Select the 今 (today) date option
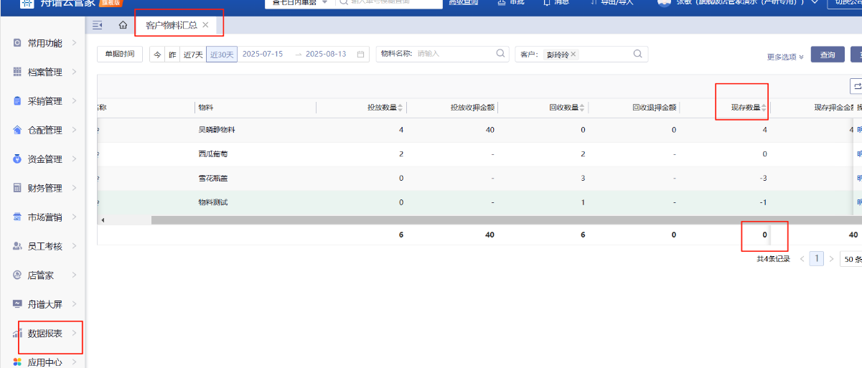The width and height of the screenshot is (862, 368). pos(157,55)
